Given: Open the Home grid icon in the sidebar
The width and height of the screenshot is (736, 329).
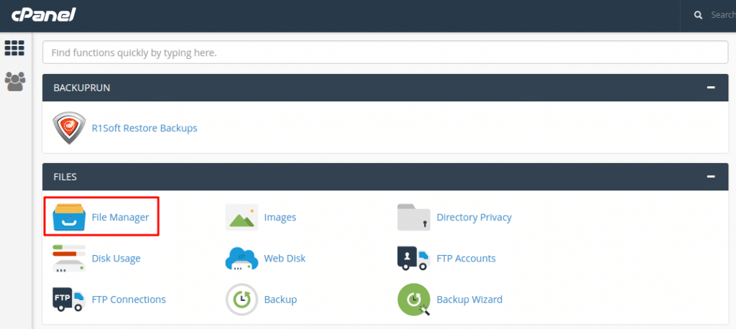Looking at the screenshot, I should [14, 48].
